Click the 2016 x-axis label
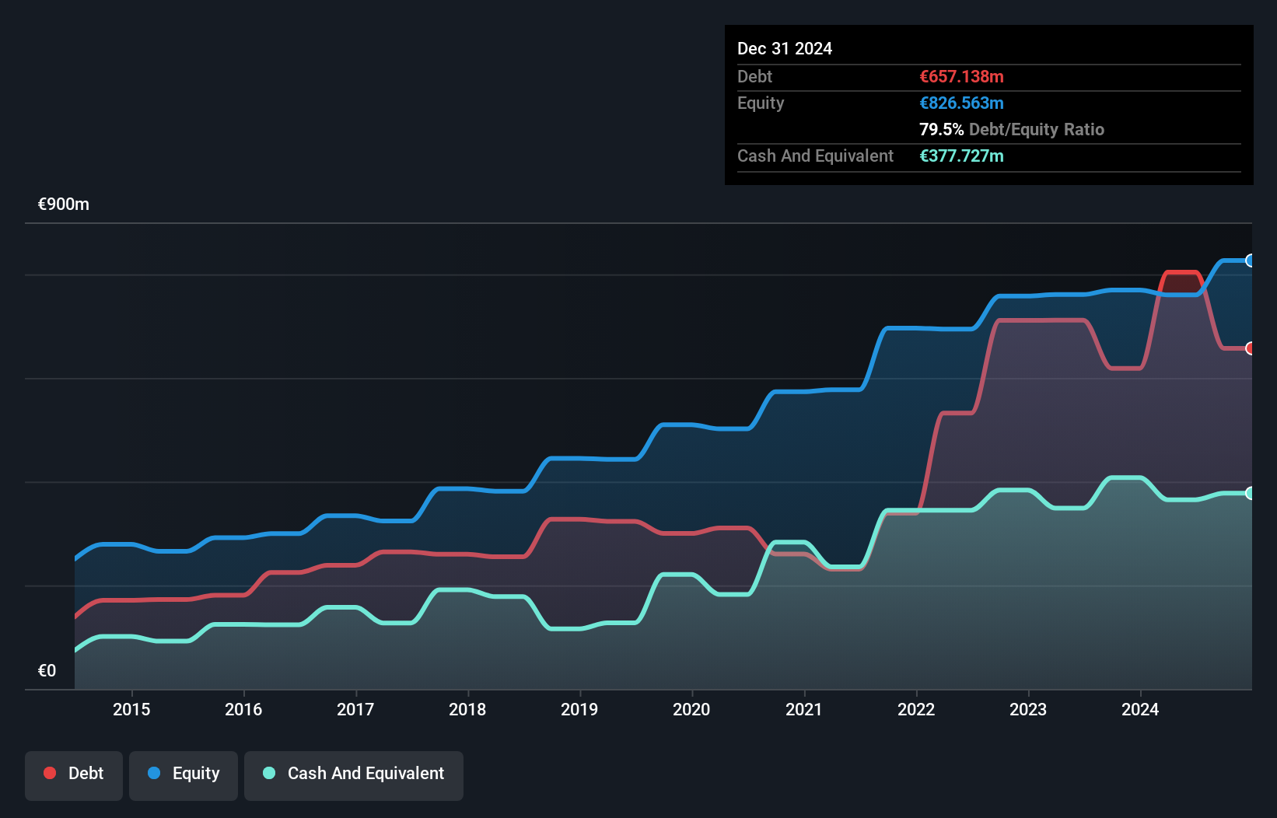 (243, 709)
